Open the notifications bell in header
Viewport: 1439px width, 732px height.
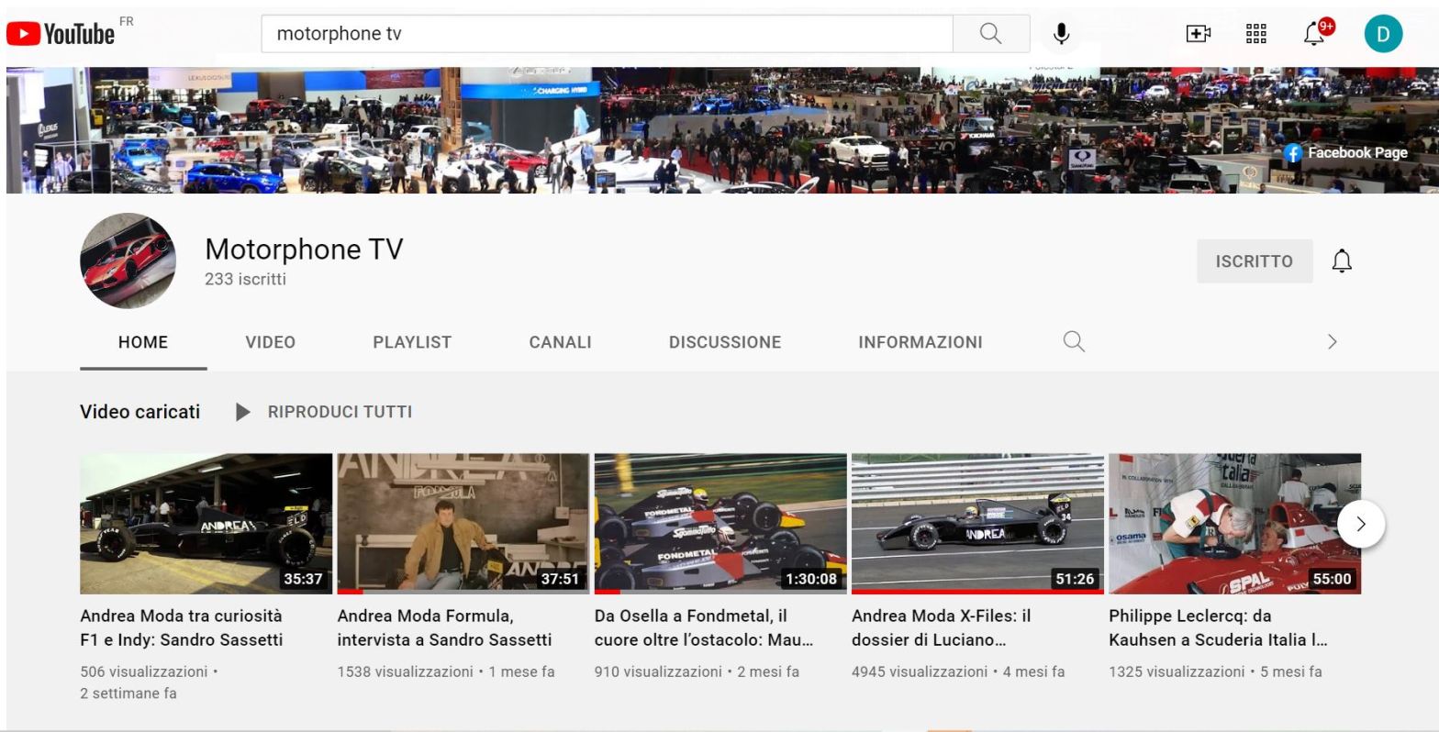click(x=1315, y=34)
